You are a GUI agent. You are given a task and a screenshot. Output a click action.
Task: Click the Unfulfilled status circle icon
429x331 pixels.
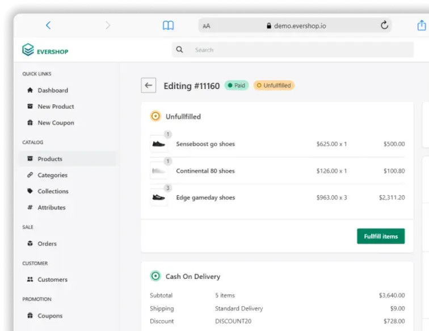point(155,116)
